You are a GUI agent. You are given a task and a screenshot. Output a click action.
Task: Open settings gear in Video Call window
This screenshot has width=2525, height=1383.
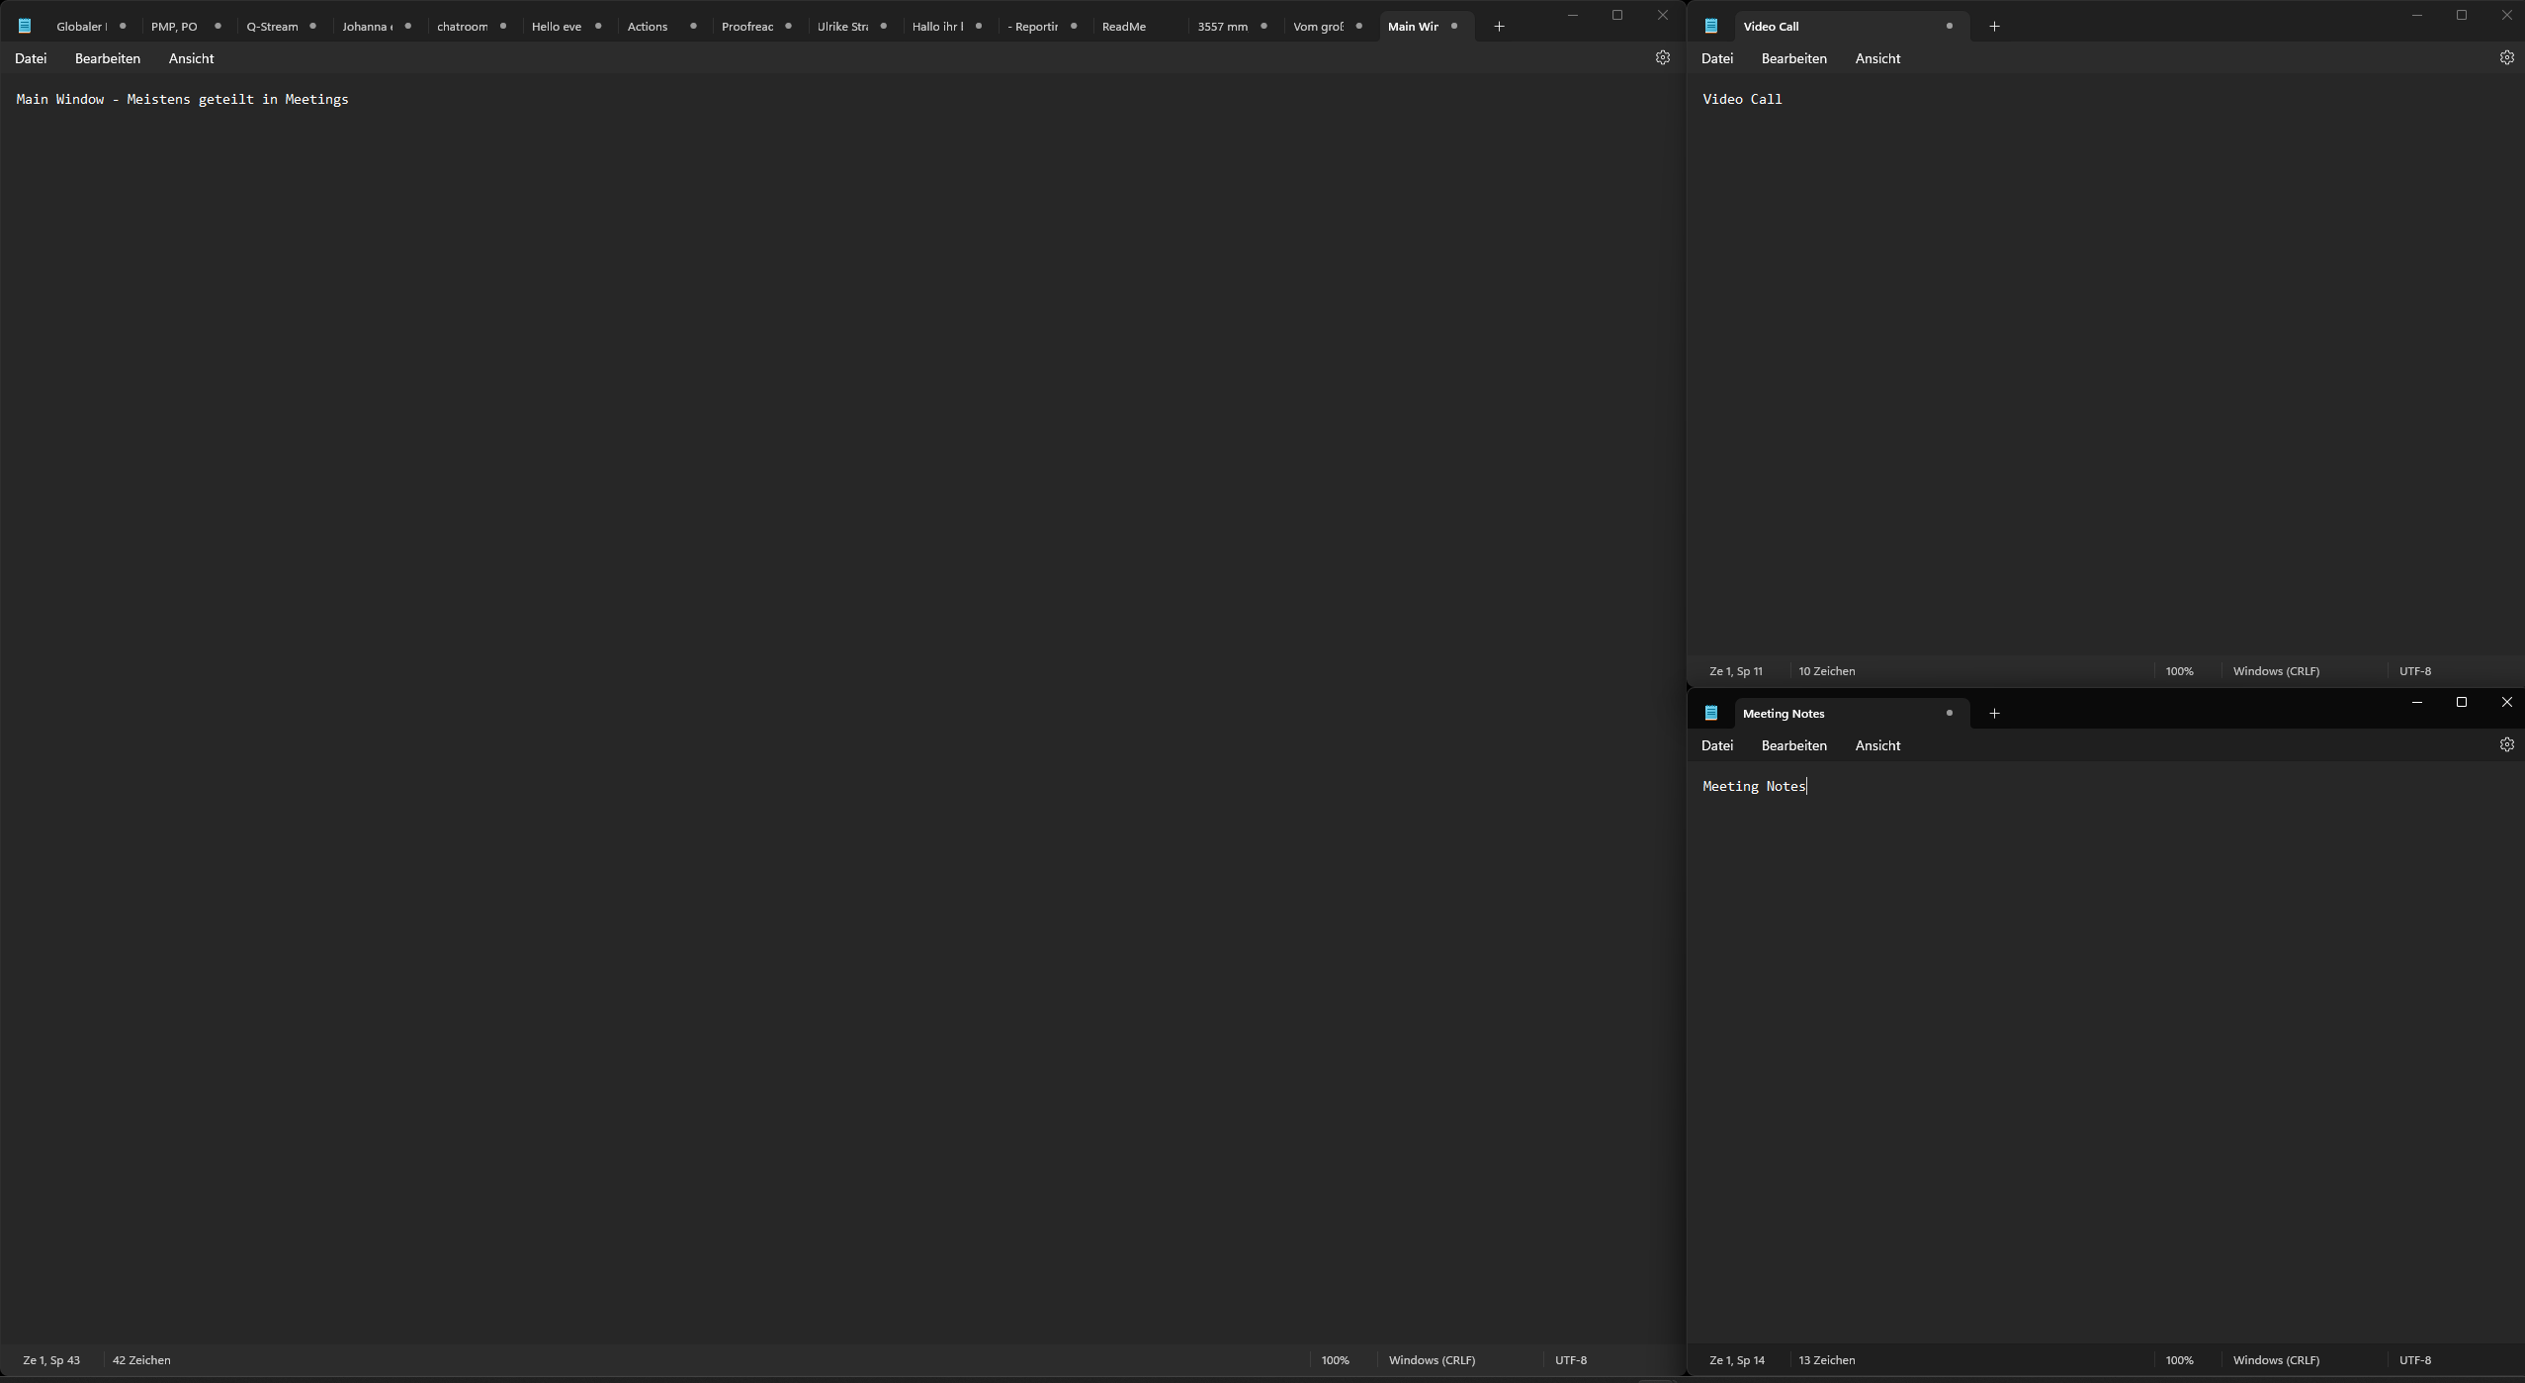(2506, 58)
